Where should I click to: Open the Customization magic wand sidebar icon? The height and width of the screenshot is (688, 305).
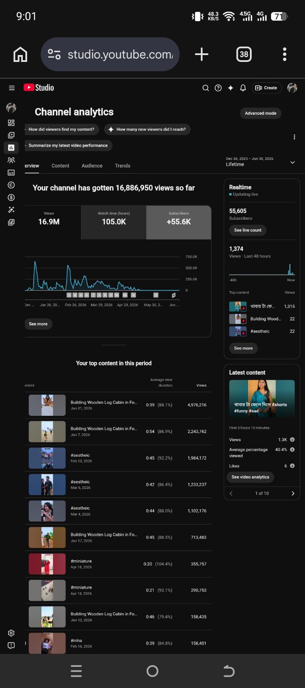point(11,210)
